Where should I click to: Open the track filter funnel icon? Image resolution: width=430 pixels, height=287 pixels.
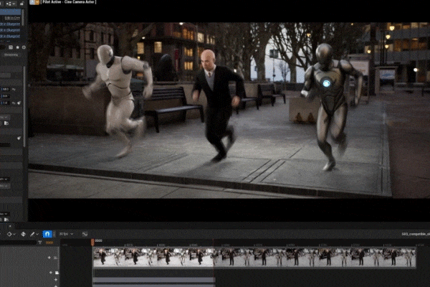pos(40,243)
